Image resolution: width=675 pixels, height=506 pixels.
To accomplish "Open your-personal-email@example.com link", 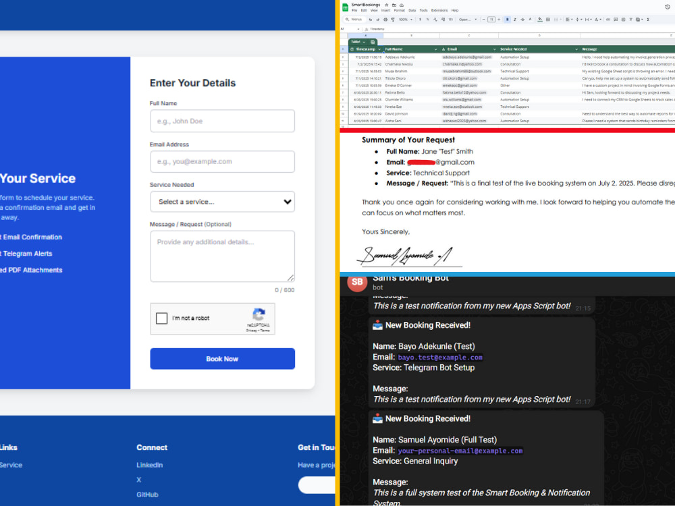I will 460,451.
